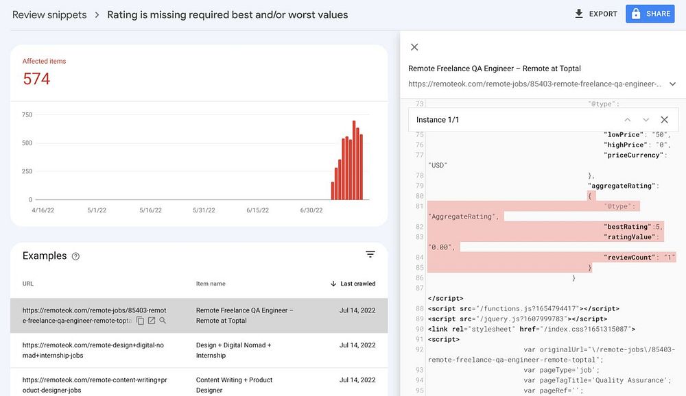Screen dimensions: 686x396
Task: Click the Examples help question icon
Action: [75, 256]
